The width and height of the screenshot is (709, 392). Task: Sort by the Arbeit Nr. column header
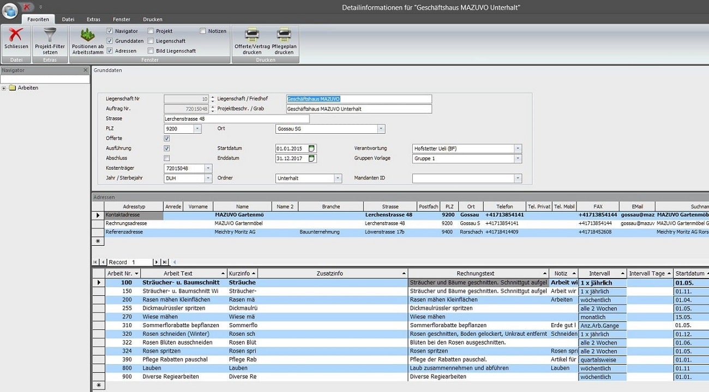[123, 274]
